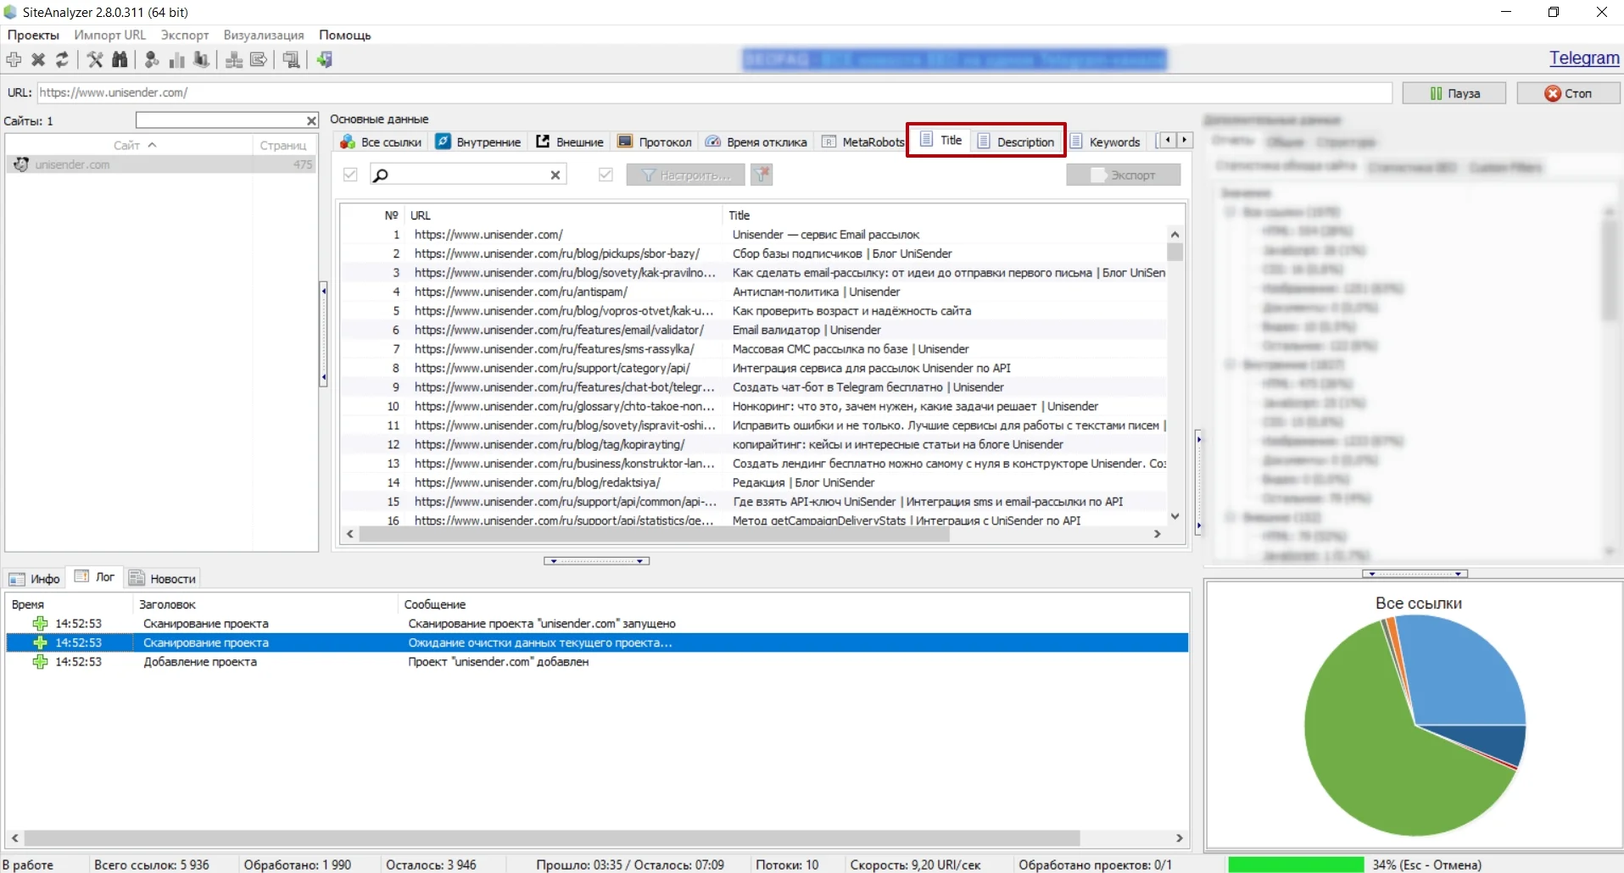Open settings via the wrench tools icon
Screen dimensions: 1624x873
coord(95,59)
